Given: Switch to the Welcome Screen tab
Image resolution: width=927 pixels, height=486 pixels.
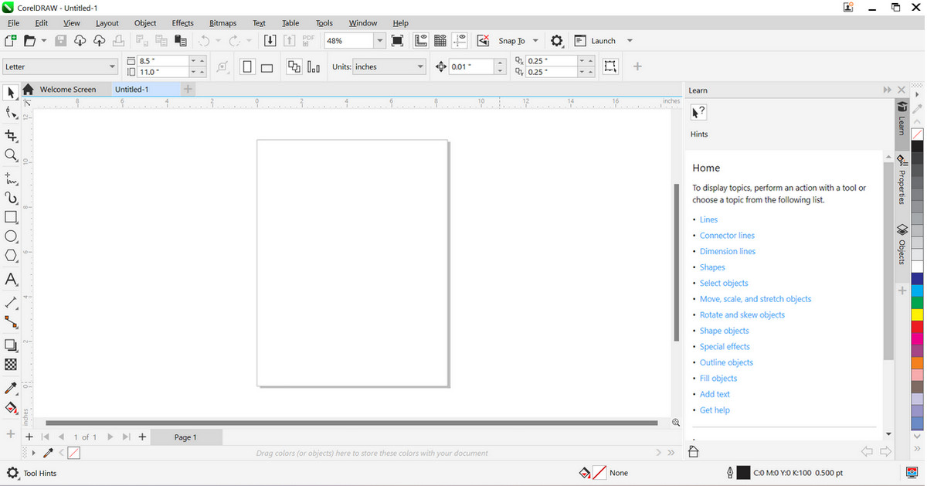Looking at the screenshot, I should tap(70, 89).
